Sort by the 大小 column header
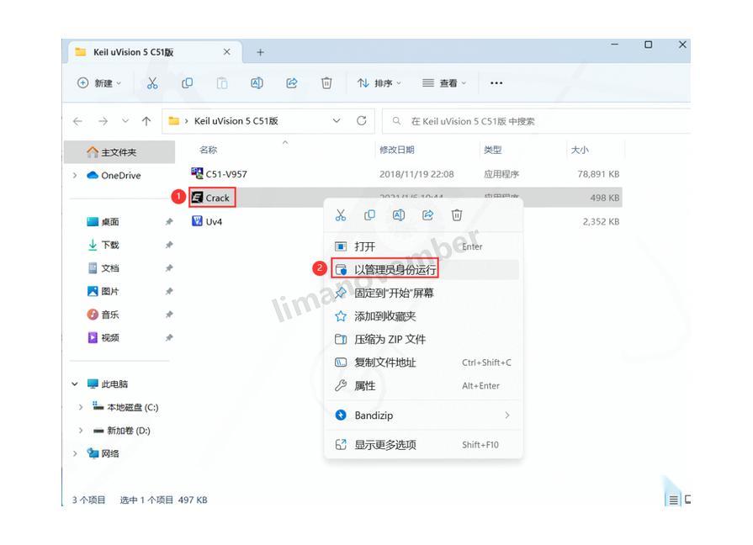753x545 pixels. [x=580, y=150]
